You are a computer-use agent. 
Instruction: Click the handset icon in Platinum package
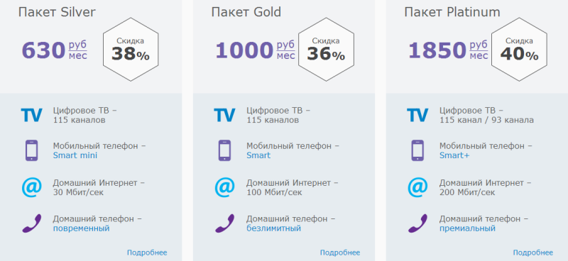(417, 223)
